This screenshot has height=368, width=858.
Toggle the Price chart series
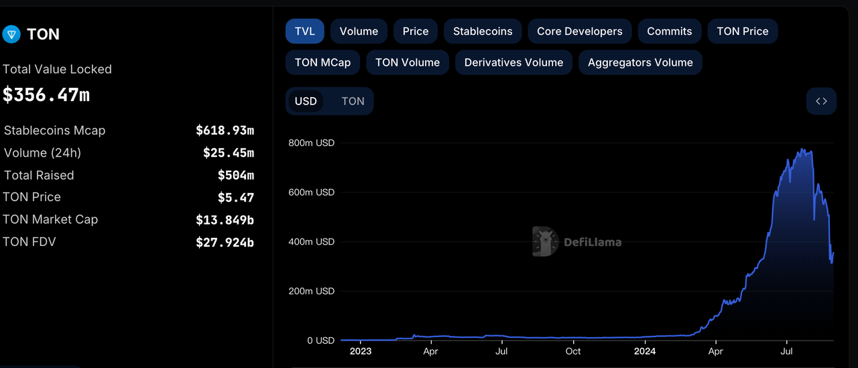point(416,32)
